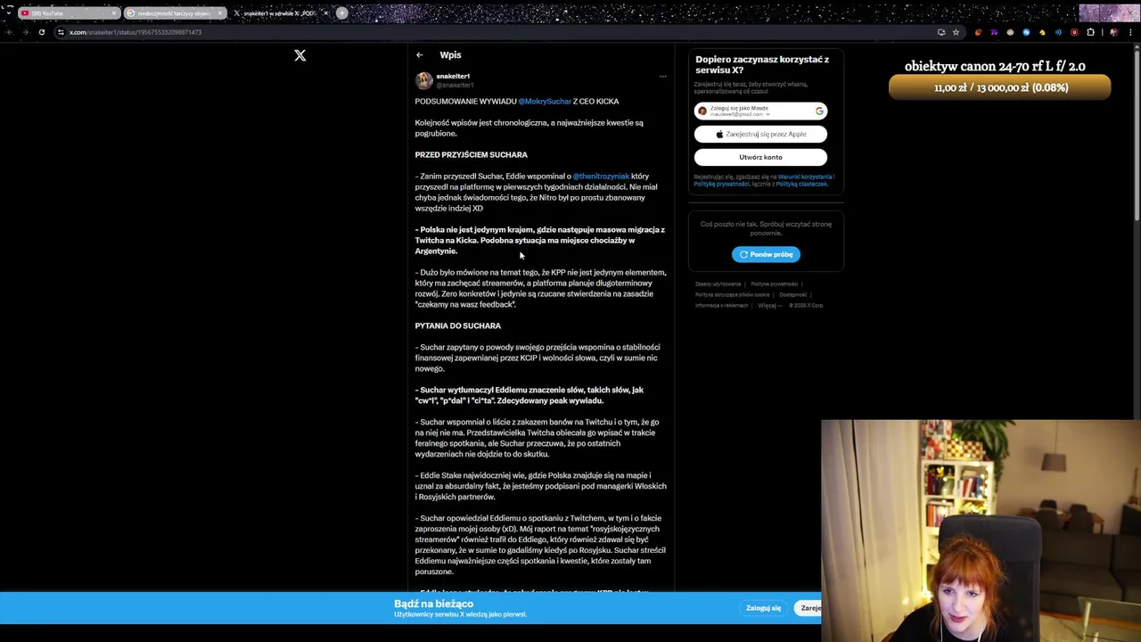Click Zarejestruj się przez Apple button
The width and height of the screenshot is (1141, 642).
click(760, 134)
